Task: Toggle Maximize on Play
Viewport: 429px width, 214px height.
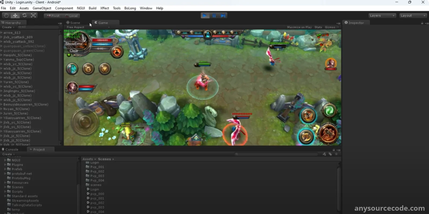Action: pyautogui.click(x=299, y=27)
